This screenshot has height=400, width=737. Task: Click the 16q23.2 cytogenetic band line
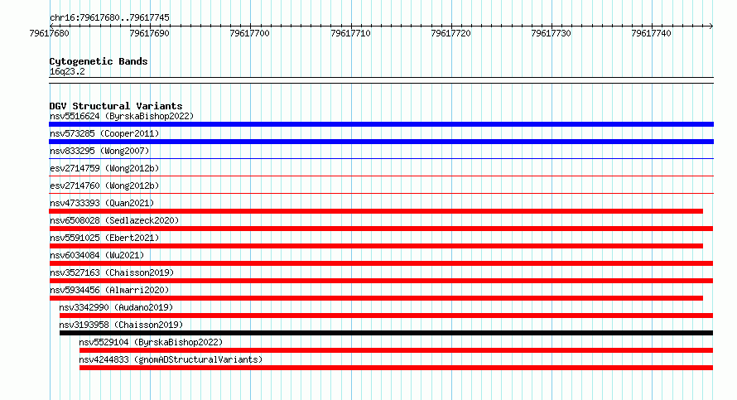[x=381, y=80]
